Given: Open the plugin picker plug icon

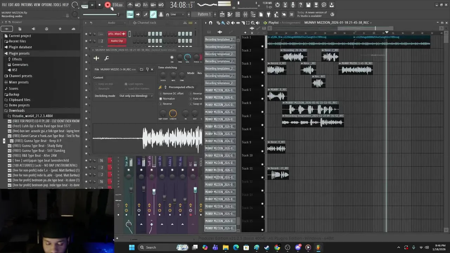Looking at the screenshot, I should tap(269, 14).
